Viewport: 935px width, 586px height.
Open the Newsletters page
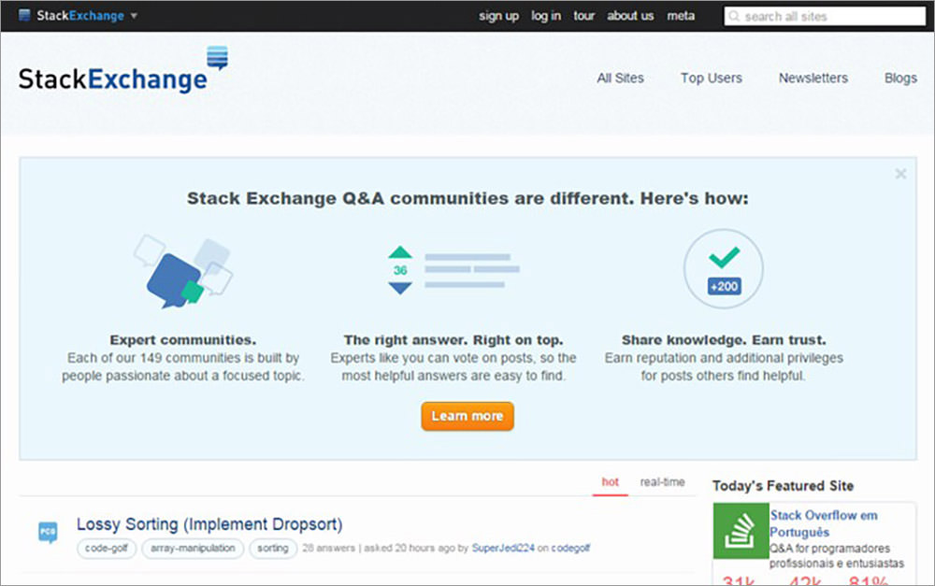click(813, 79)
